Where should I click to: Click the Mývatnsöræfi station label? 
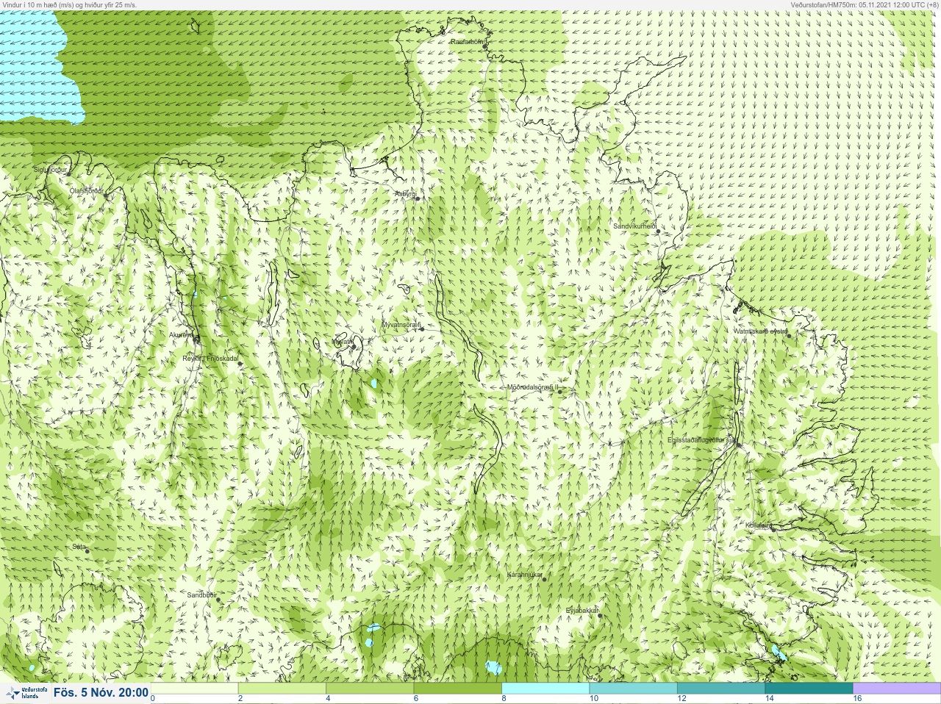(401, 324)
